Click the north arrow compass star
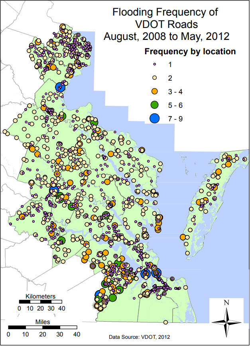Image resolution: width=250 pixels, height=346 pixels. click(x=226, y=320)
